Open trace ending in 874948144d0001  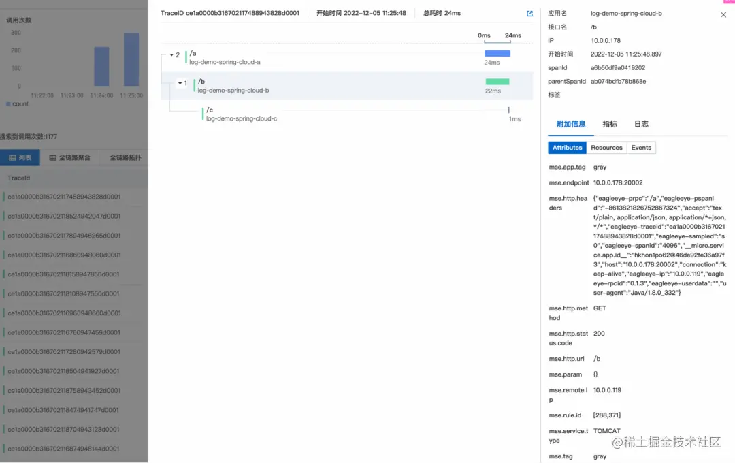[x=63, y=449]
